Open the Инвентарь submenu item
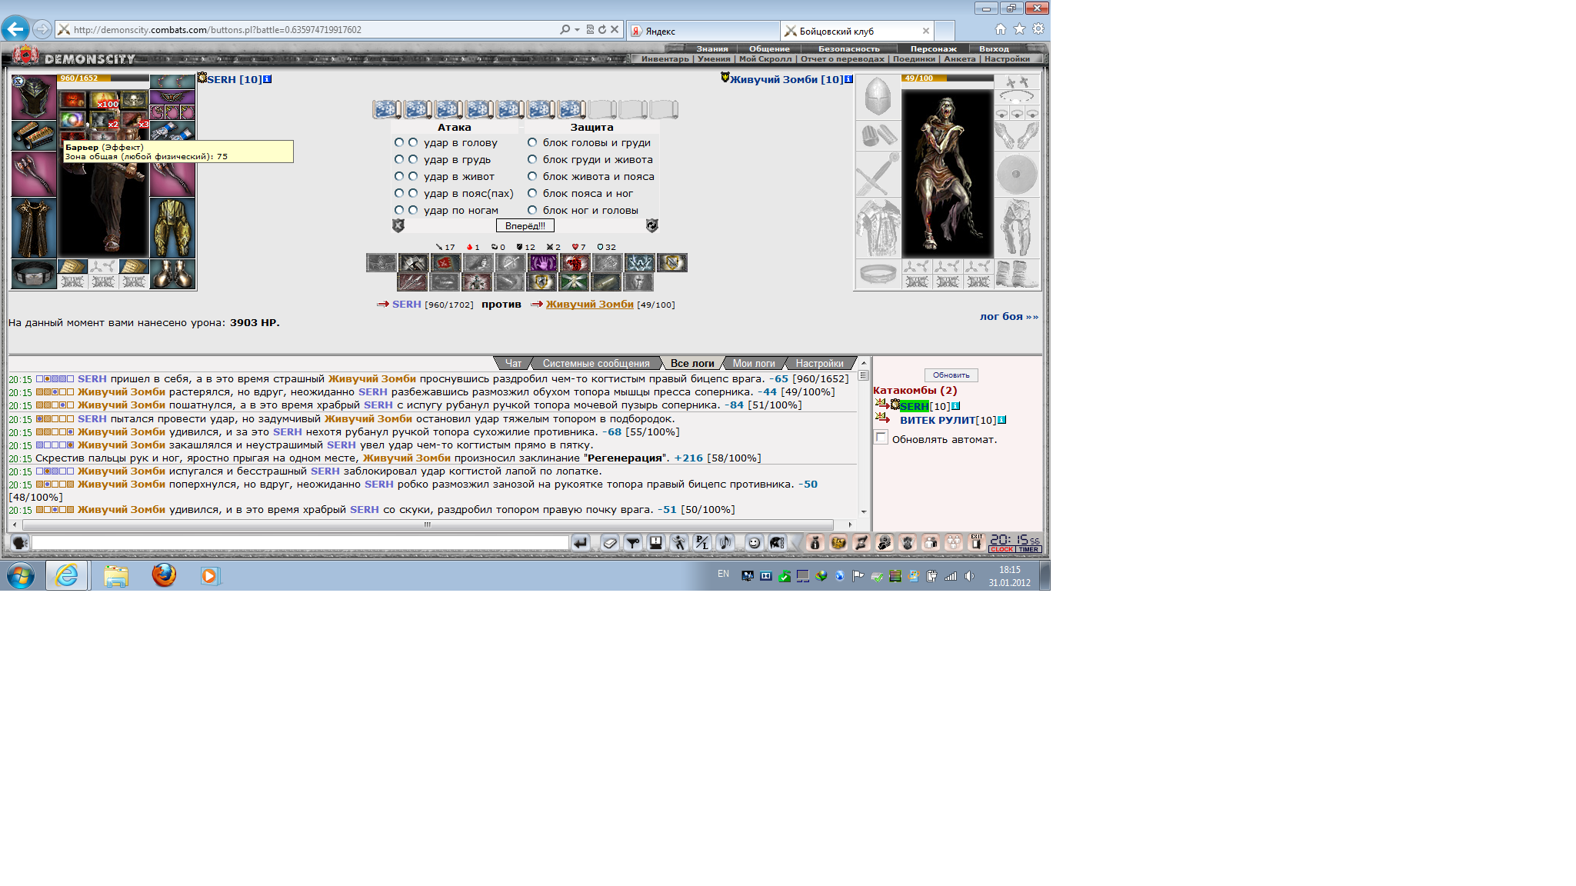1576x886 pixels. (665, 58)
